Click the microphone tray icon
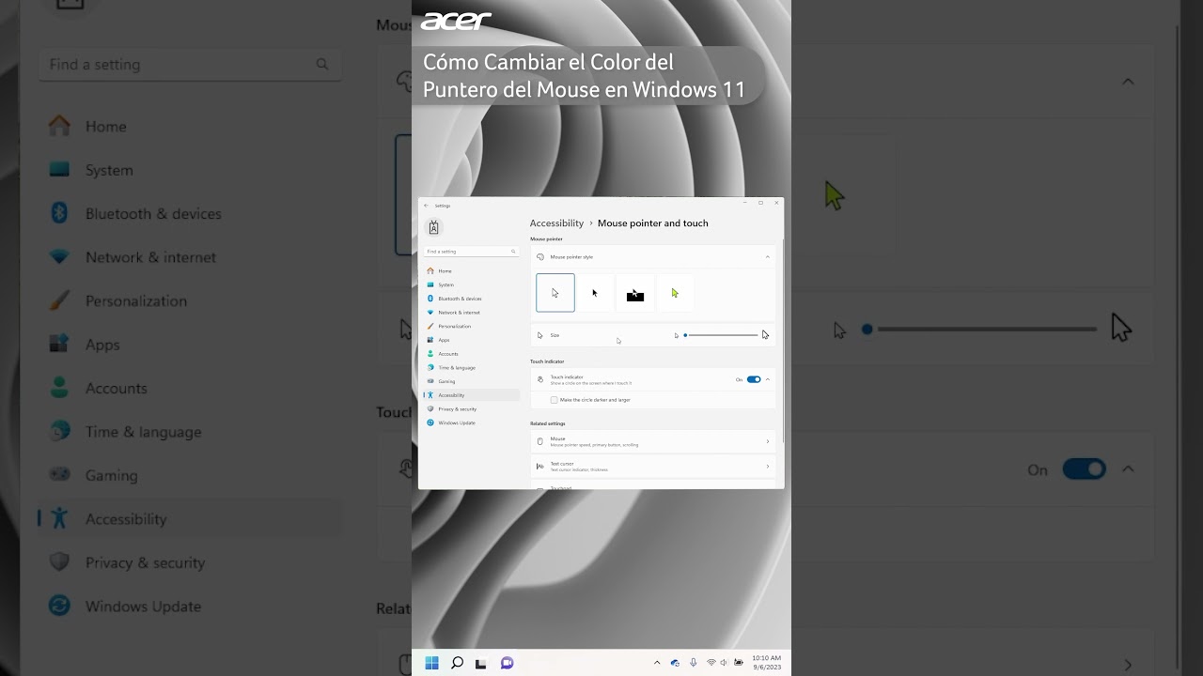 [694, 663]
